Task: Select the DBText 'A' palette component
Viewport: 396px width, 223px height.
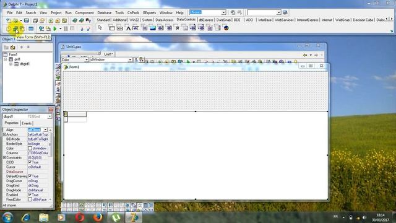Action: [x=128, y=28]
